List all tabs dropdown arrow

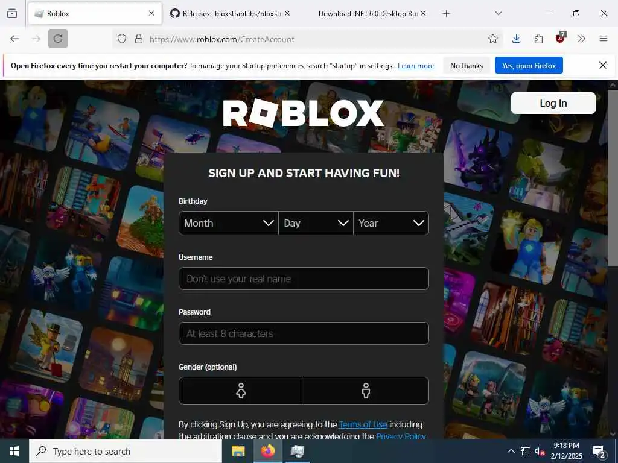tap(498, 13)
